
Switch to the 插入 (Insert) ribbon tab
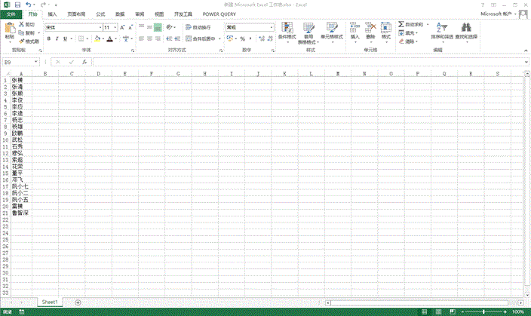click(51, 14)
